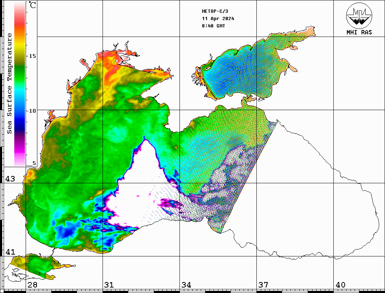Image resolution: width=385 pixels, height=293 pixels.
Task: Click the "8:48 GMT" time text
Action: click(x=213, y=26)
